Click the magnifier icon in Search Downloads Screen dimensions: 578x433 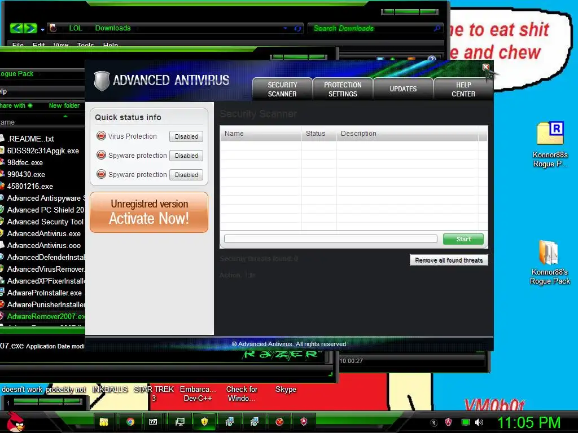point(437,28)
